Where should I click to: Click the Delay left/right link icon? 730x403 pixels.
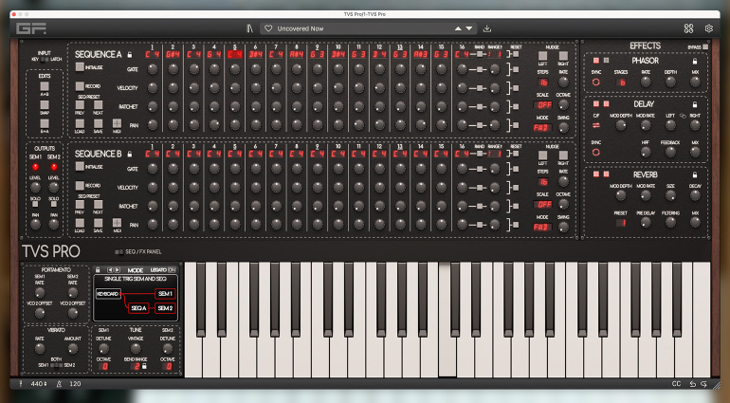683,116
